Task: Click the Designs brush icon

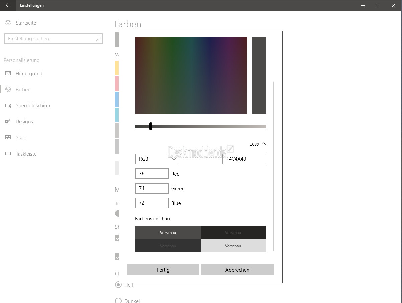Action: point(8,122)
